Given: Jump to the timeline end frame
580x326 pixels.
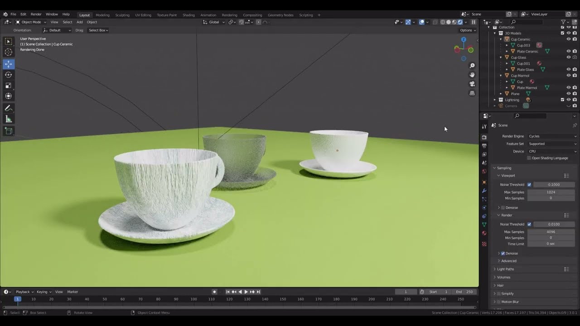Looking at the screenshot, I should (x=258, y=292).
